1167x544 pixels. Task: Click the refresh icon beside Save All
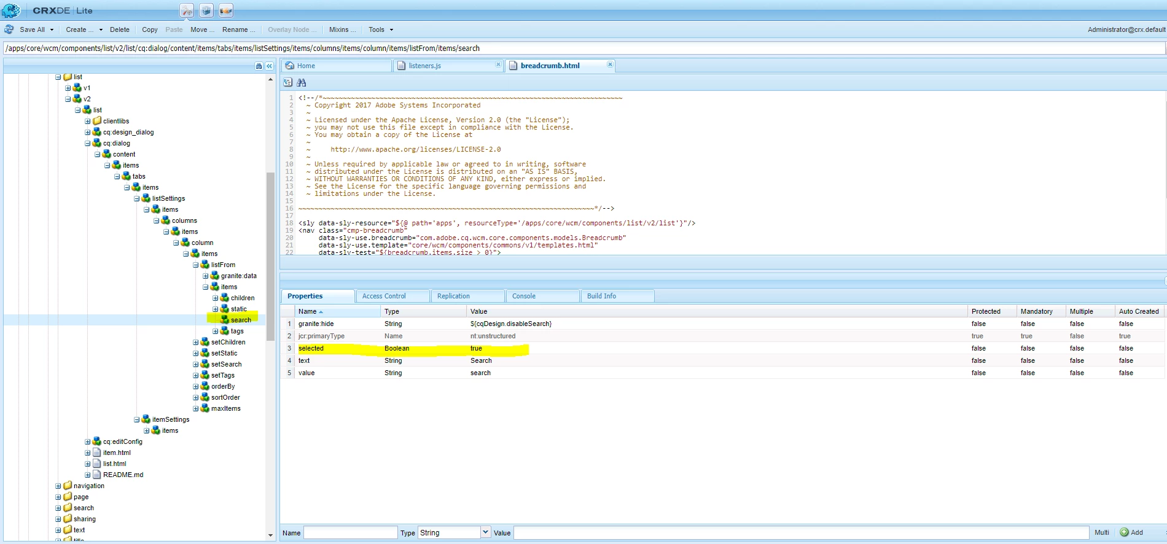click(x=9, y=29)
